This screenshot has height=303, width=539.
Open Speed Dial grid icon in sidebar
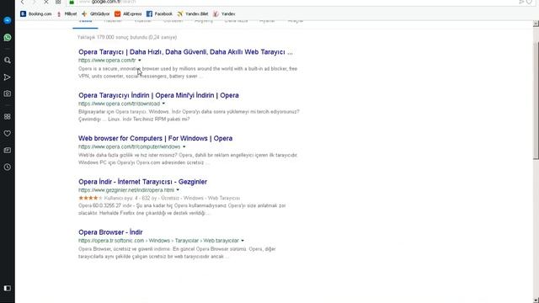[x=8, y=117]
